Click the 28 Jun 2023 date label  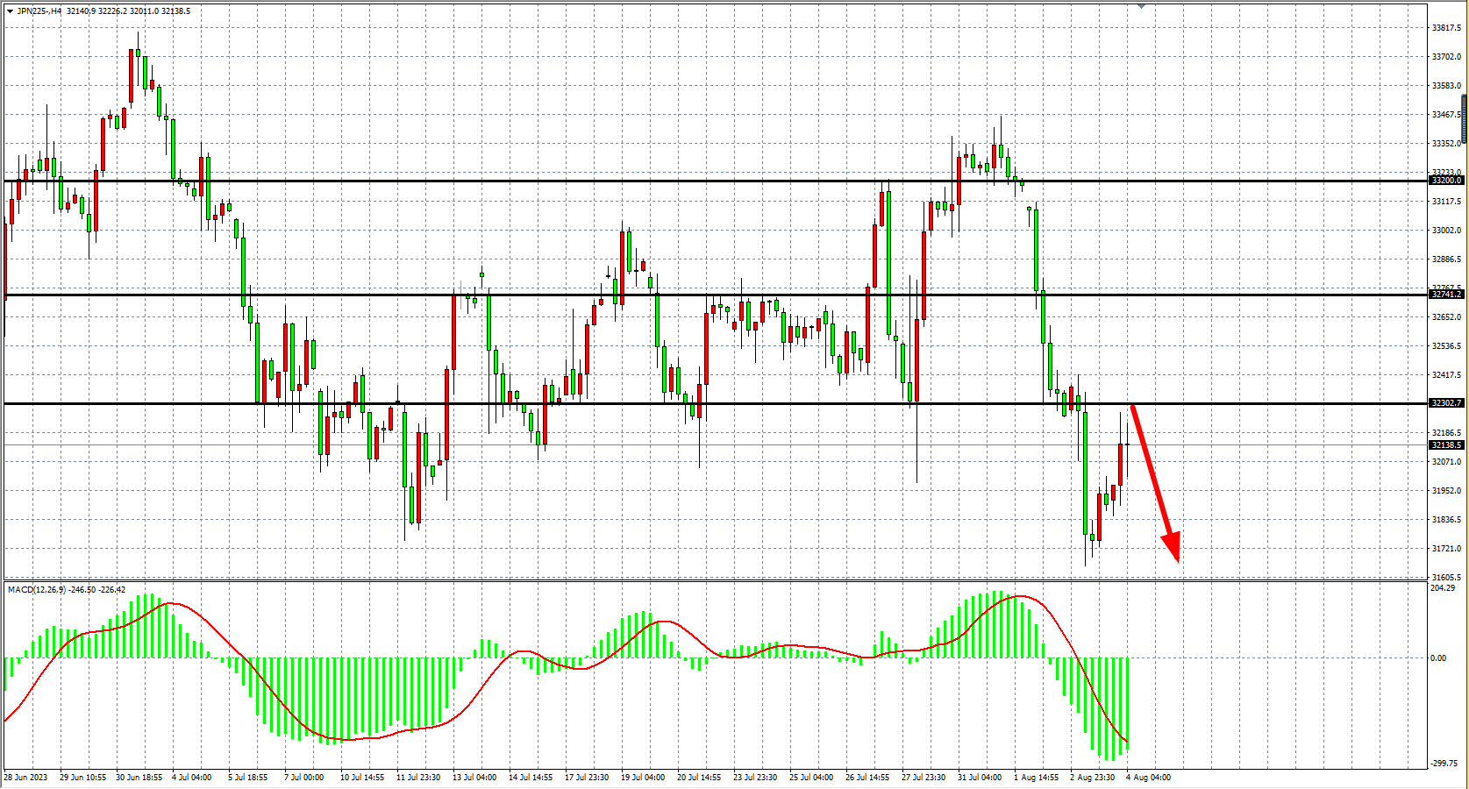[x=25, y=778]
